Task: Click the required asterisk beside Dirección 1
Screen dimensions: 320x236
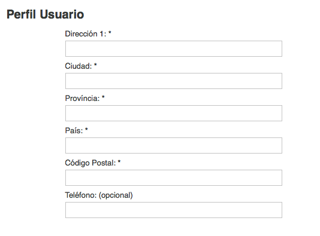Action: pyautogui.click(x=110, y=32)
